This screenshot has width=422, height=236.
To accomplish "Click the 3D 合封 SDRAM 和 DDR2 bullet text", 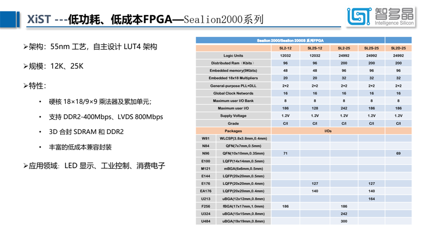I will pyautogui.click(x=86, y=132).
